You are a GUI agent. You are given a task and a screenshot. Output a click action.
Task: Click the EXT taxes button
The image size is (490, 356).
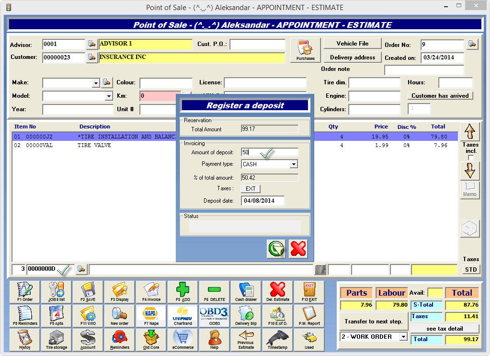pyautogui.click(x=251, y=188)
